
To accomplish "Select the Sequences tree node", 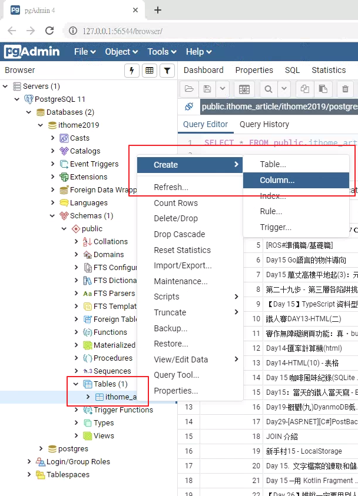I will pyautogui.click(x=112, y=371).
